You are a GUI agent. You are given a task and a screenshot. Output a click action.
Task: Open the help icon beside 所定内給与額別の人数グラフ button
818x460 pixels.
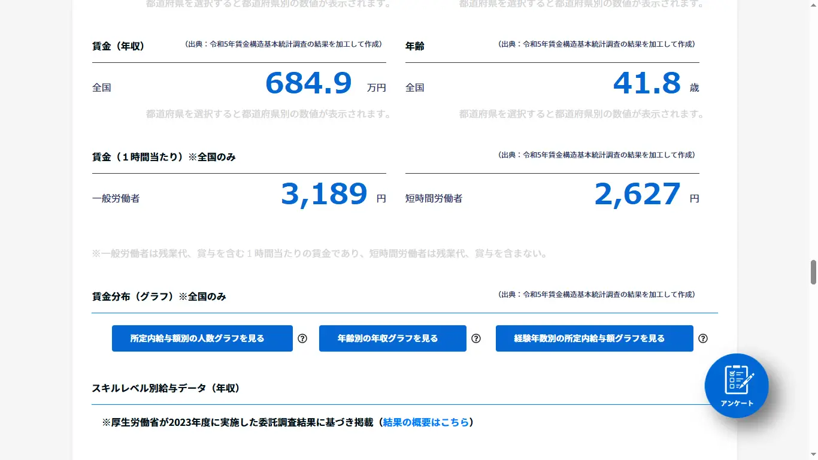302,338
